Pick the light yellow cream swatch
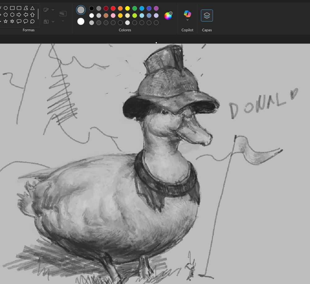This screenshot has height=284, width=310. point(127,15)
